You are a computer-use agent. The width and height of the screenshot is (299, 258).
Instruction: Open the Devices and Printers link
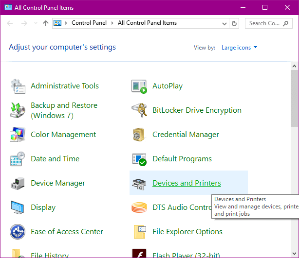pyautogui.click(x=187, y=183)
